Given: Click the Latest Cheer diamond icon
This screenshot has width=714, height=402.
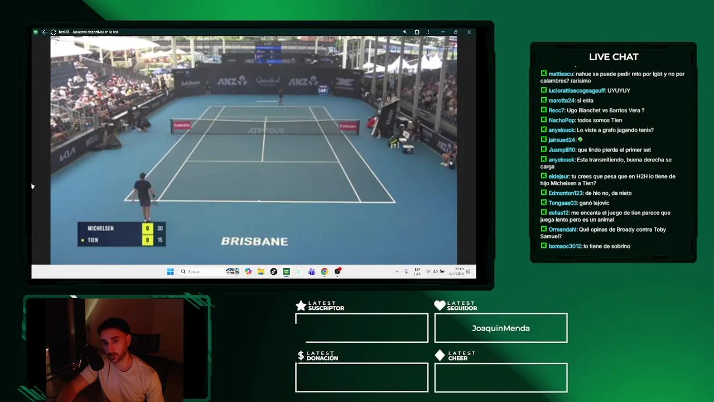Looking at the screenshot, I should tap(440, 356).
